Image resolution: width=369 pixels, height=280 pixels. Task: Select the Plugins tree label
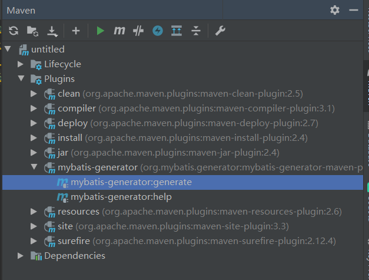click(59, 79)
